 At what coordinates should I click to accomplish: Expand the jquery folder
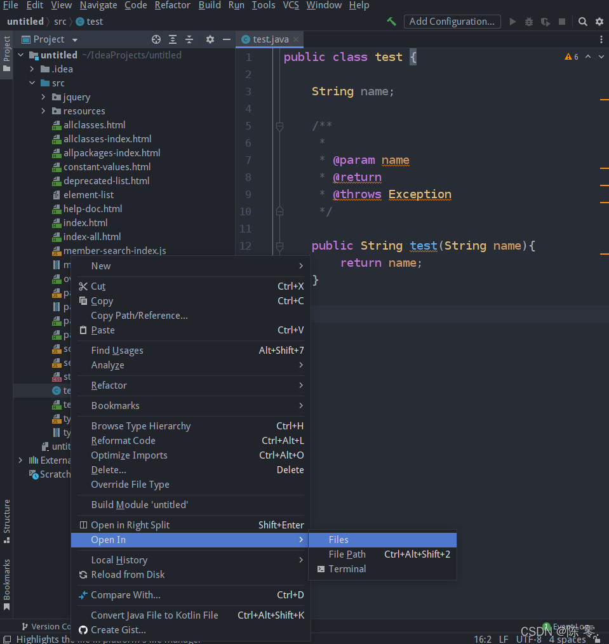[x=43, y=97]
